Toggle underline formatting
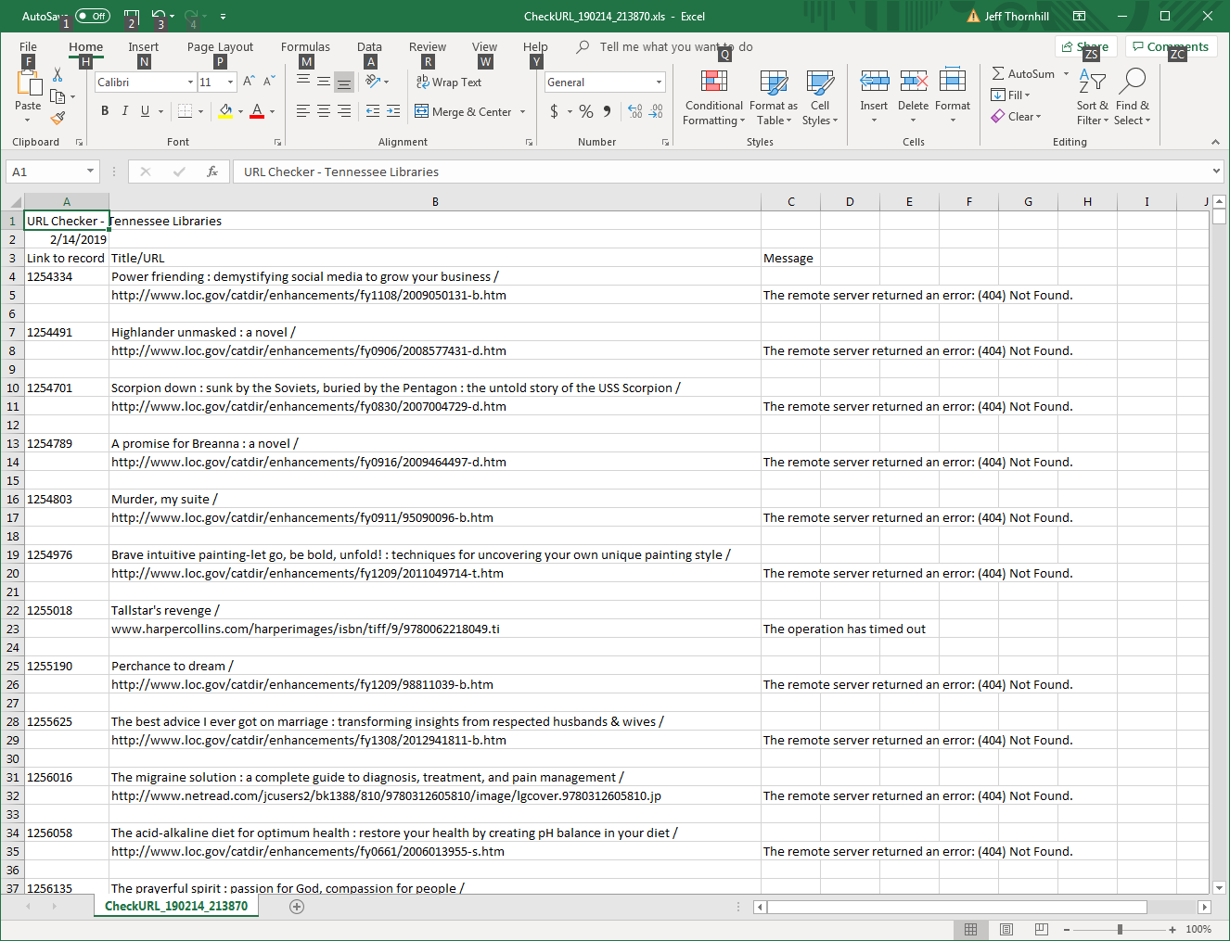This screenshot has width=1230, height=941. point(146,111)
